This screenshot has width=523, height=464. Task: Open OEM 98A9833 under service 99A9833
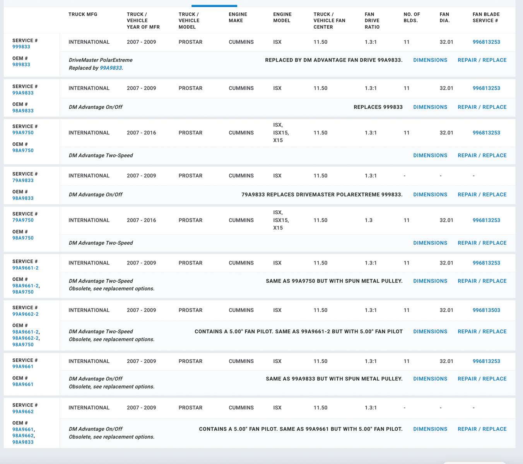(23, 111)
